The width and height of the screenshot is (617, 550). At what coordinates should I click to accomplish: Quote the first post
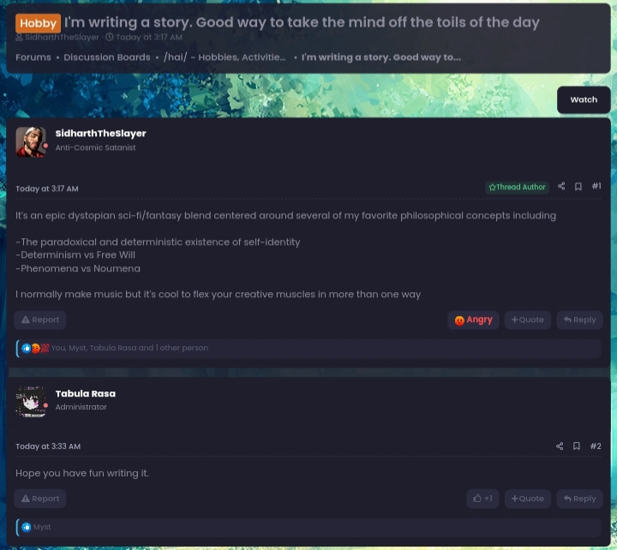(x=528, y=320)
